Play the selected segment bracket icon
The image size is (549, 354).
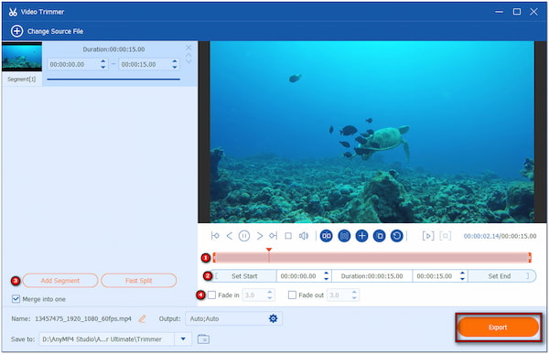428,236
